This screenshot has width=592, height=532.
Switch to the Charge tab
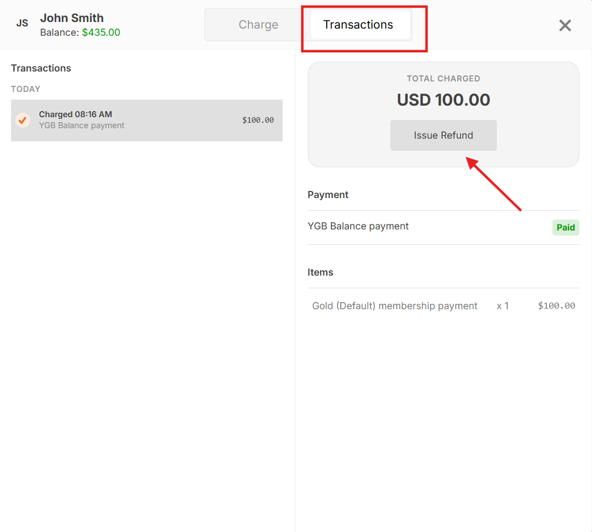258,25
